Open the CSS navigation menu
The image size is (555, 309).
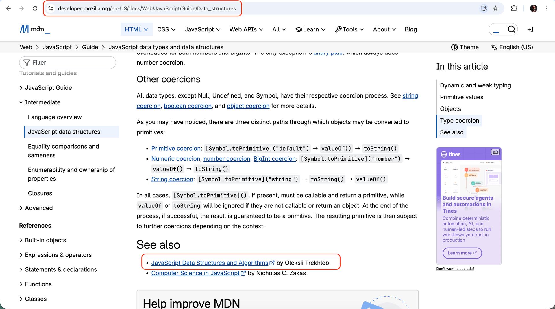click(x=166, y=29)
